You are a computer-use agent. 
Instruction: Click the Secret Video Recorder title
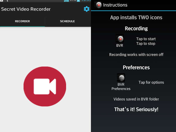click(26, 9)
